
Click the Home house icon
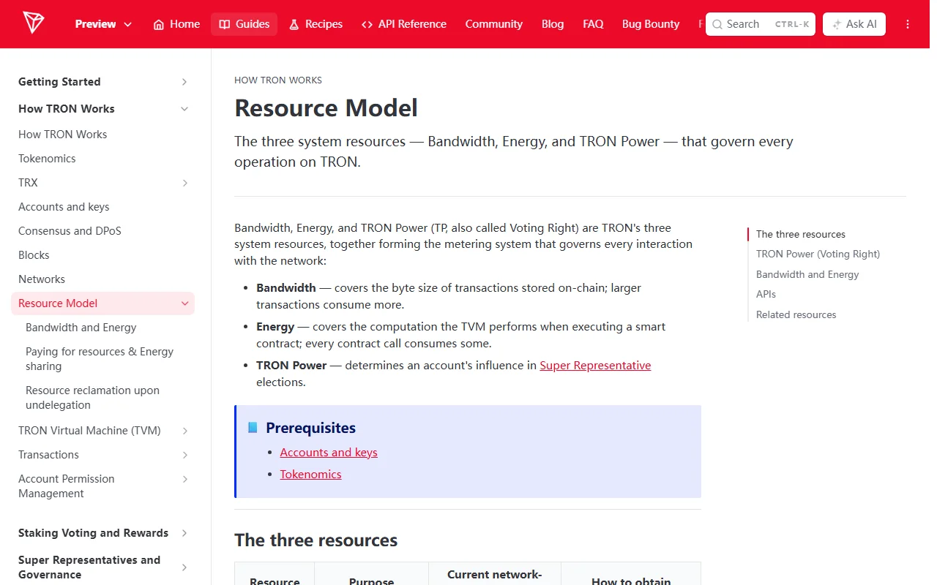(159, 24)
